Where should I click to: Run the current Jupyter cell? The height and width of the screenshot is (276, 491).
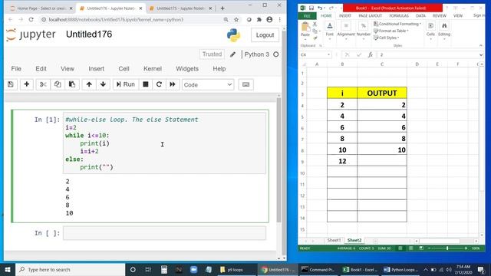coord(126,84)
